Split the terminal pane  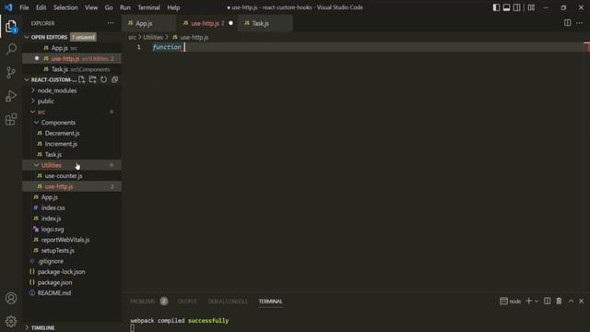(x=547, y=301)
